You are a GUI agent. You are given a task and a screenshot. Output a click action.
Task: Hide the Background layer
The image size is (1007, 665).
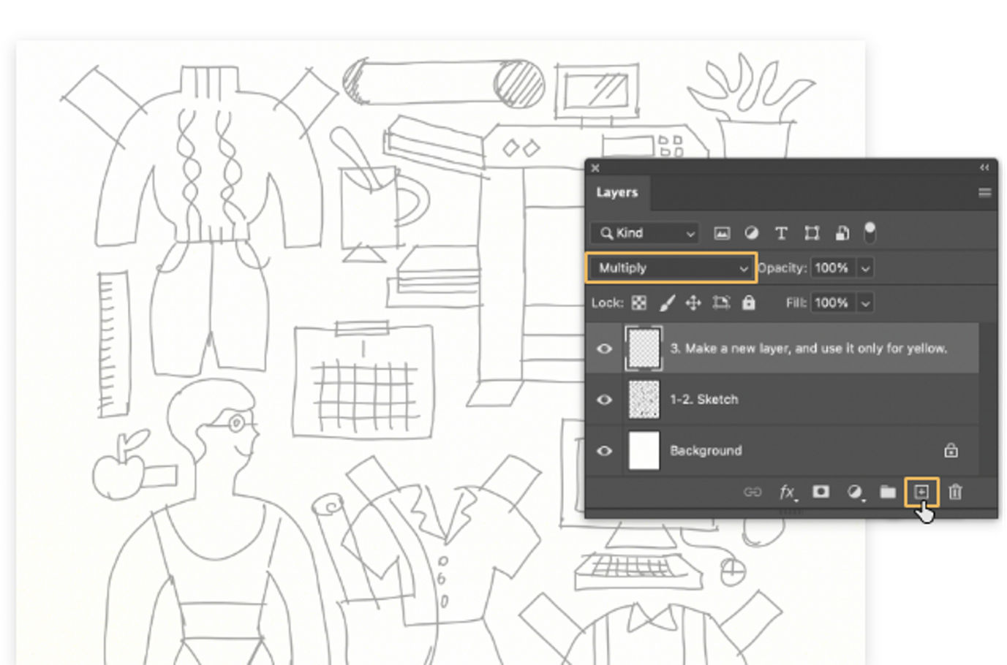click(x=604, y=451)
